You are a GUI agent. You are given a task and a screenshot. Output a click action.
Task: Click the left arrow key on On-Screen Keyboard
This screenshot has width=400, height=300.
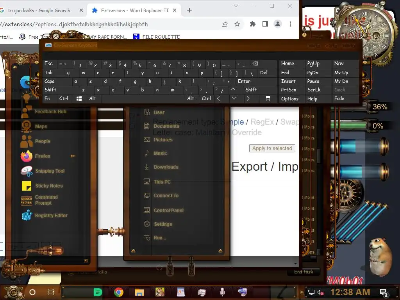[x=219, y=98]
